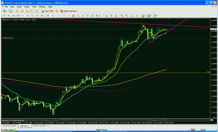
Task: Click the New Order button
Action: point(47,11)
